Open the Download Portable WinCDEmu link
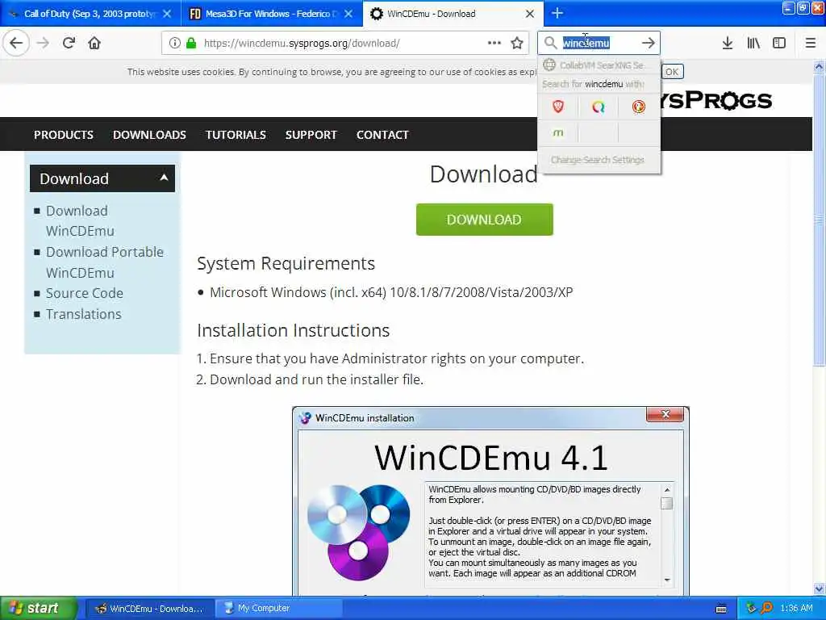 (105, 262)
